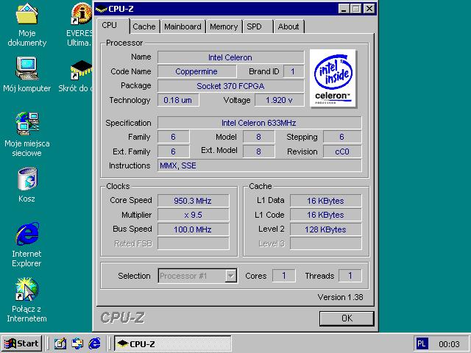Image resolution: width=471 pixels, height=353 pixels.
Task: Click the L1 Data value 16 KBytes
Action: tap(325, 201)
